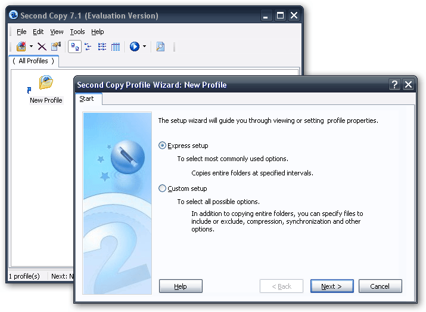Minimize the Second Copy main window
426x312 pixels.
266,16
